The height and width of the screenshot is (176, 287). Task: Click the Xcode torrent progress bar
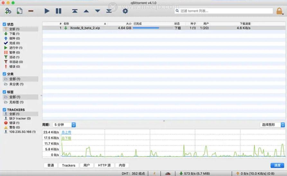[153, 28]
